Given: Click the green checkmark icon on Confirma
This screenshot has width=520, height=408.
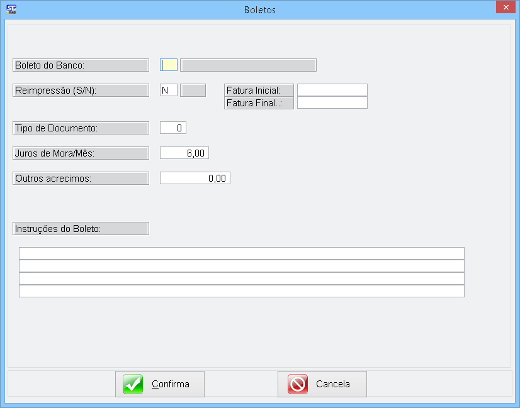Looking at the screenshot, I should pyautogui.click(x=133, y=384).
